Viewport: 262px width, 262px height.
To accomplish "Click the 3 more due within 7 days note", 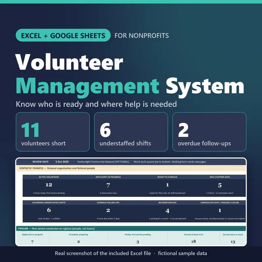I will click(x=108, y=218).
